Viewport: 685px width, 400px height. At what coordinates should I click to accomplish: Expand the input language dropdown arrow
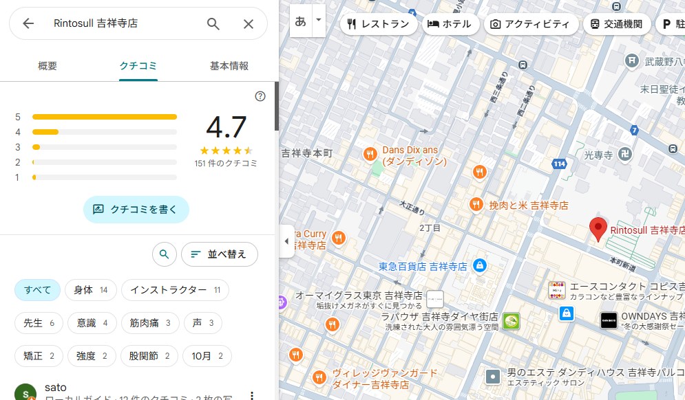coord(318,21)
